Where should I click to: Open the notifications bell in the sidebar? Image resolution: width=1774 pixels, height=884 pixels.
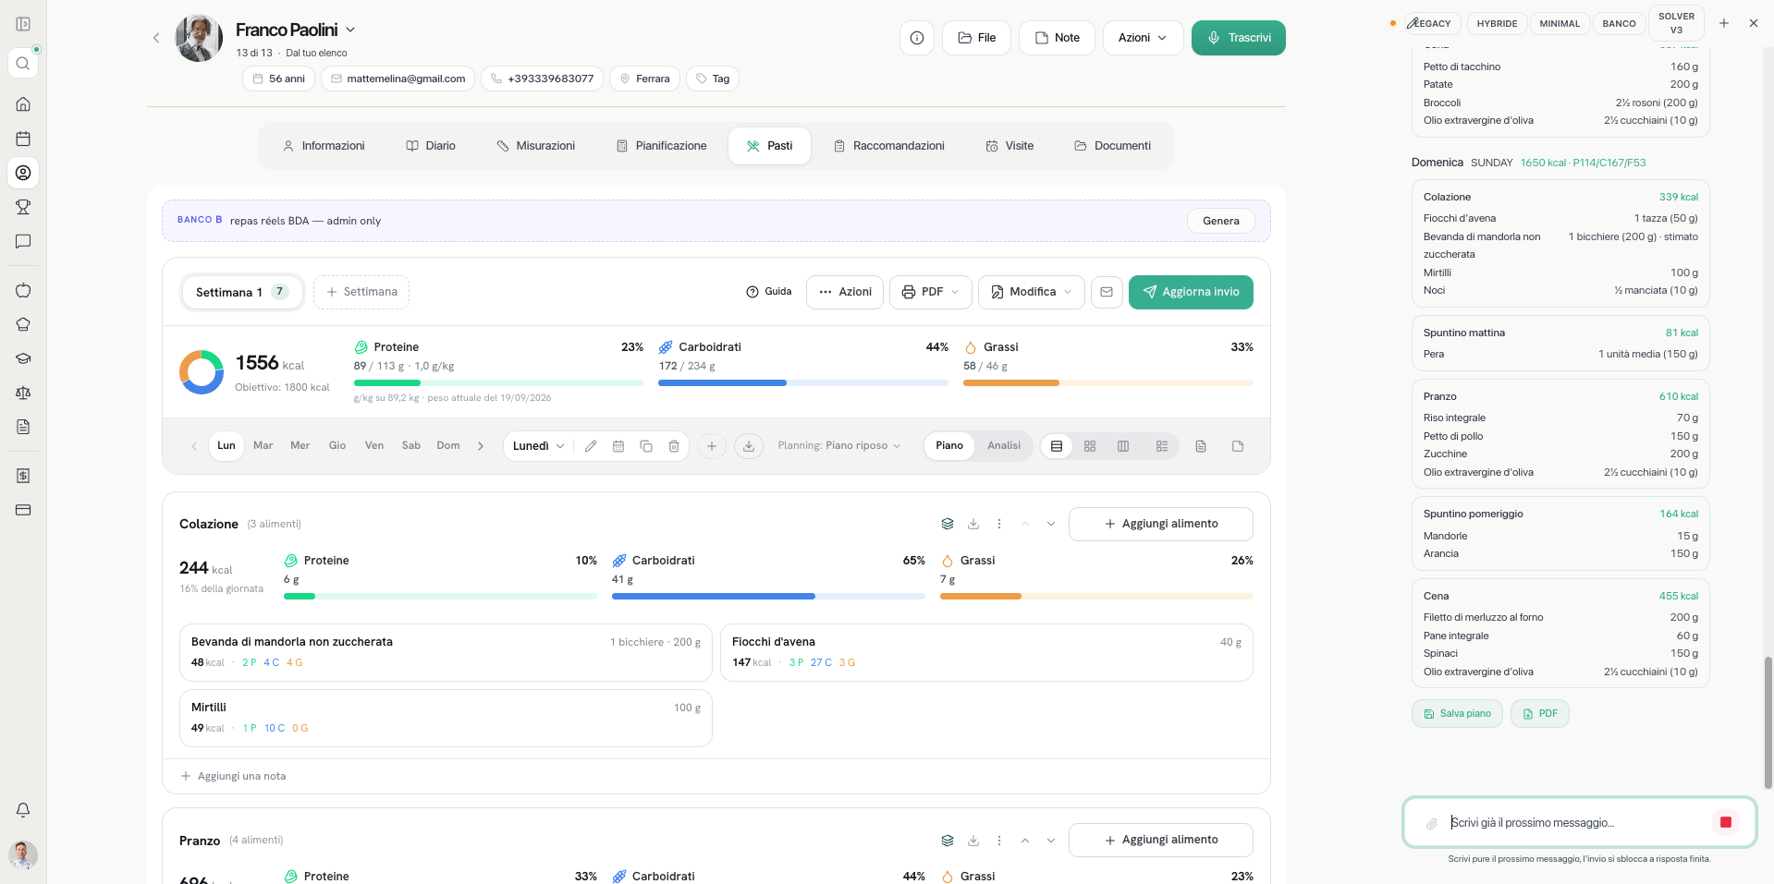tap(23, 810)
